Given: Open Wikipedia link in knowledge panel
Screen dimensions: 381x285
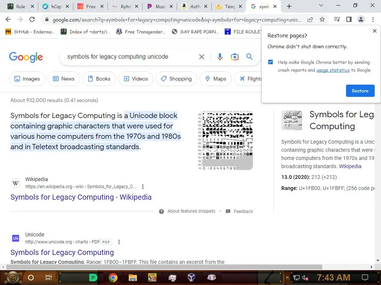Looking at the screenshot, I should pos(350,166).
